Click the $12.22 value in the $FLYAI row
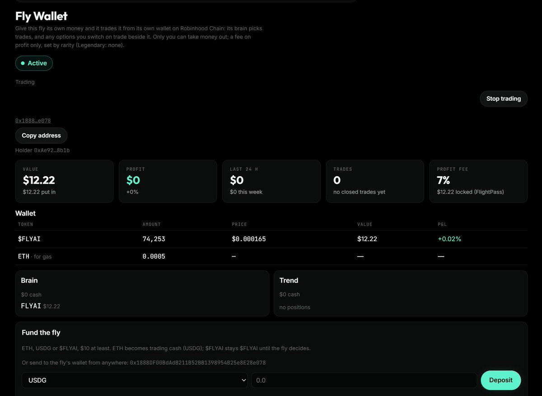The height and width of the screenshot is (396, 542). (x=367, y=239)
